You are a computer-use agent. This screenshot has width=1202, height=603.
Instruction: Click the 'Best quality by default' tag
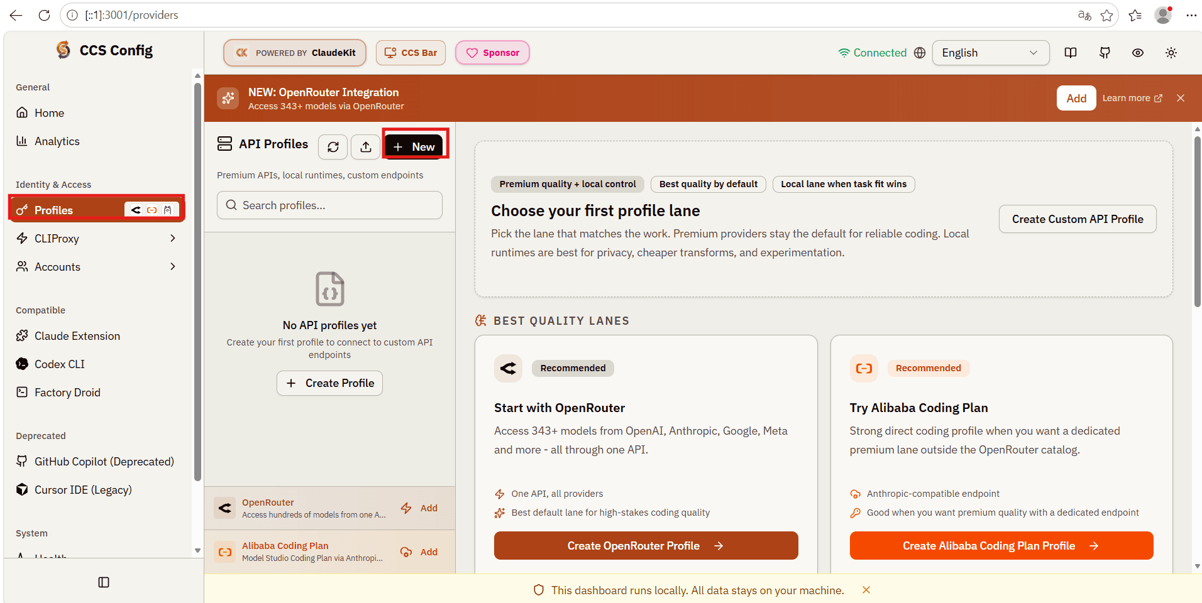point(709,184)
